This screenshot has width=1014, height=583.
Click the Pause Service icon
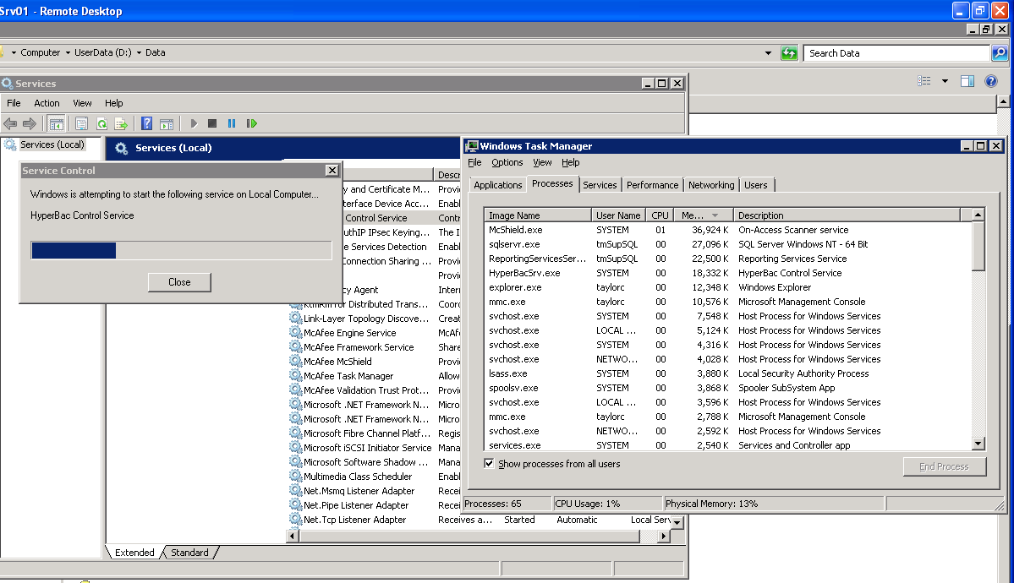pyautogui.click(x=232, y=123)
